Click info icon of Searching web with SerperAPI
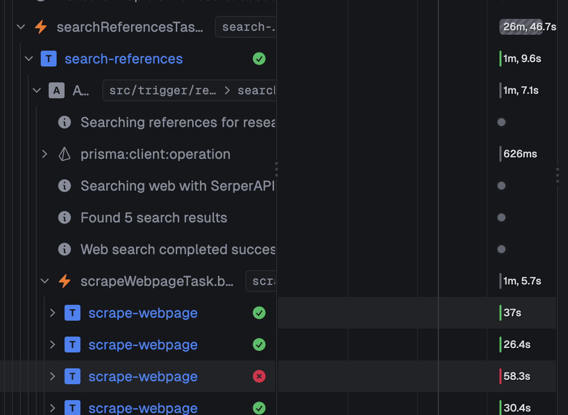568x415 pixels. coord(65,186)
